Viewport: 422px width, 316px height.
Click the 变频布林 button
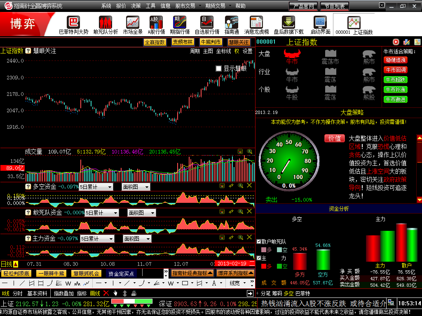coord(183,42)
